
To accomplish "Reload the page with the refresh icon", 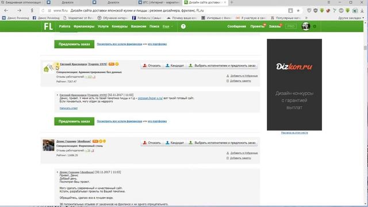I will 43,10.
